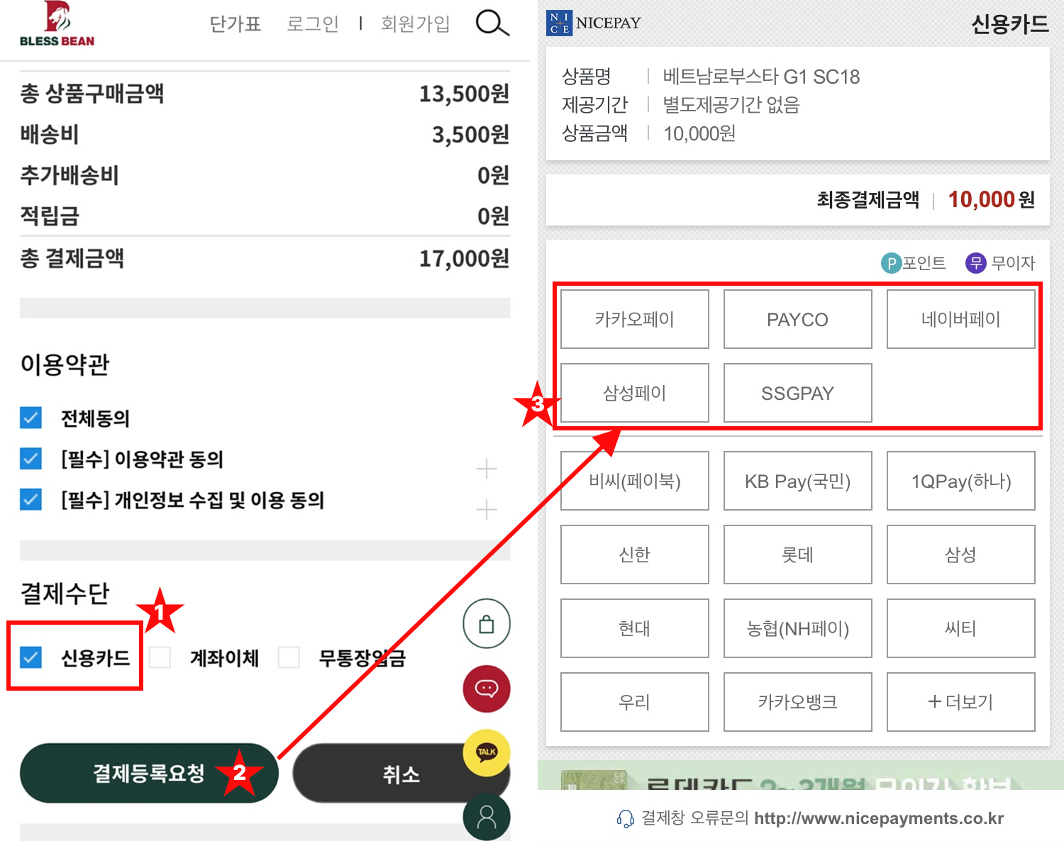Screen dimensions: 1064x841
Task: Select 비씨(페이북) card
Action: tap(635, 481)
